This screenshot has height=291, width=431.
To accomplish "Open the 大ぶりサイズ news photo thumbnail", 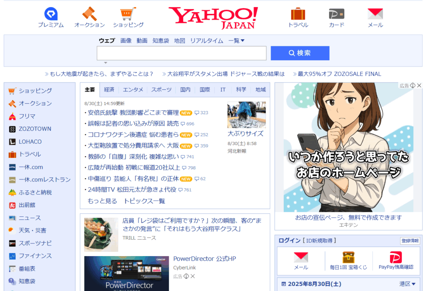I will [246, 115].
